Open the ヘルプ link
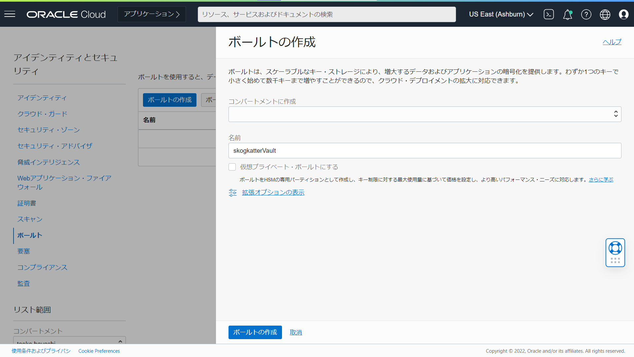 pos(612,42)
